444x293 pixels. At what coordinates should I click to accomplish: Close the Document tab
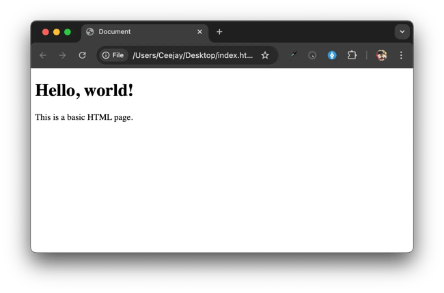pyautogui.click(x=199, y=32)
